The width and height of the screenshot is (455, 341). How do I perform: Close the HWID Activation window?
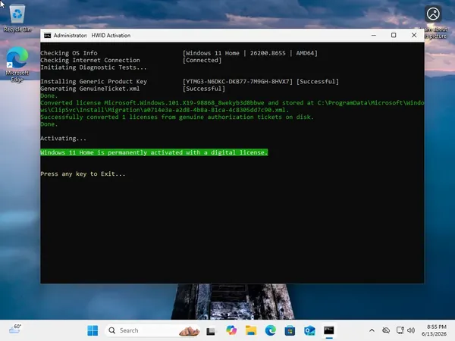click(414, 35)
